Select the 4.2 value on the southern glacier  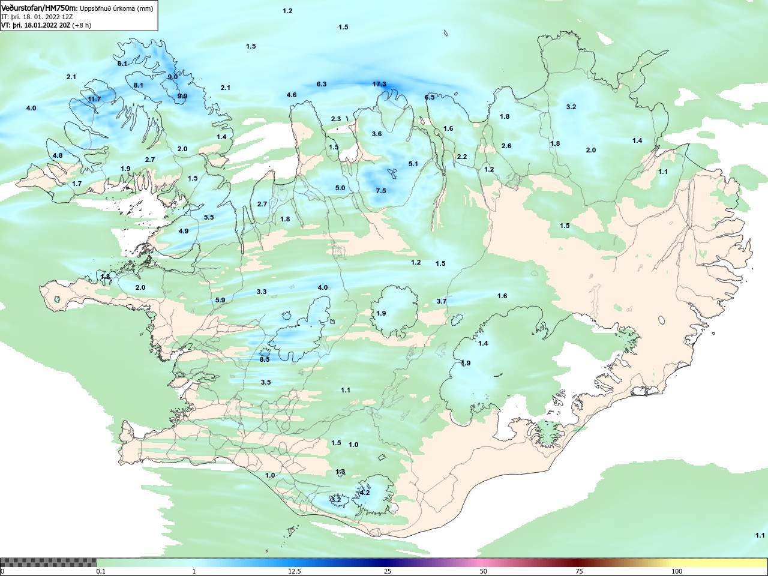[x=365, y=493]
